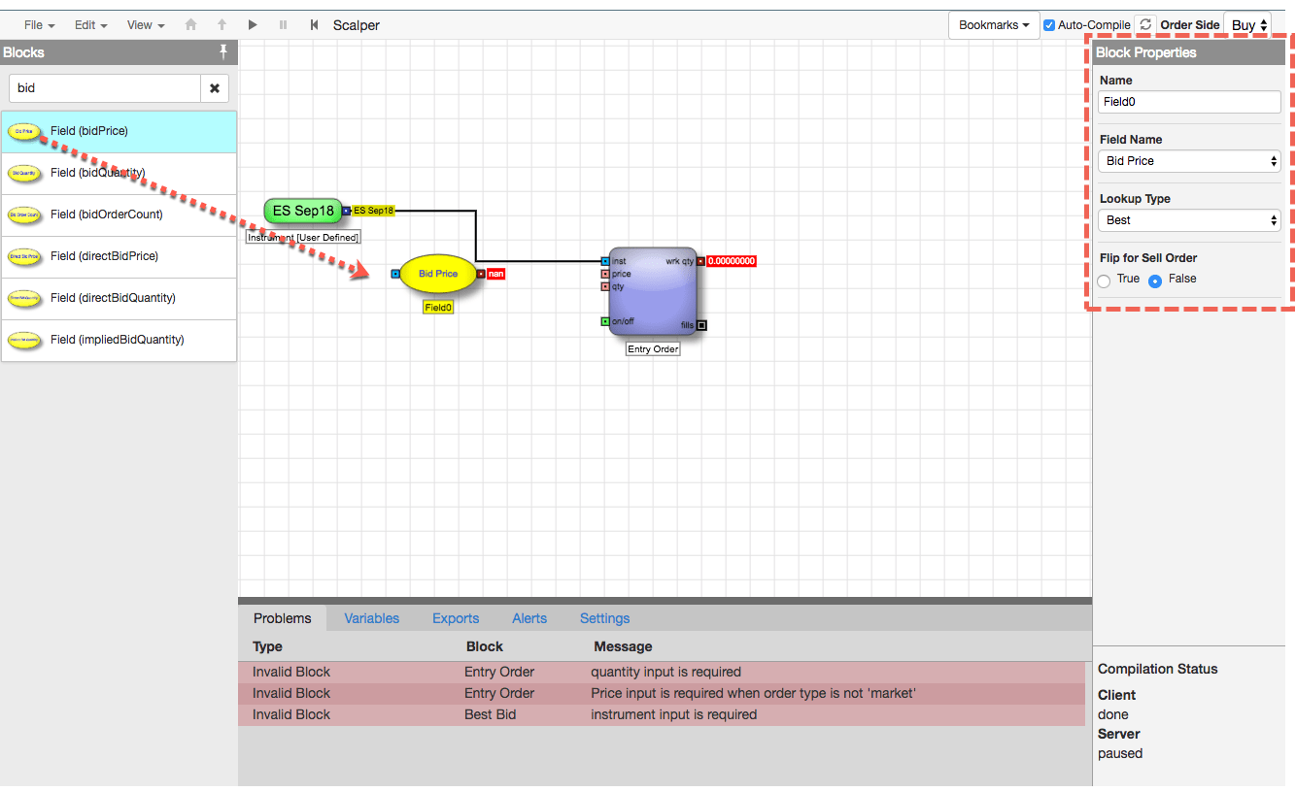Click the Field0 label under Bid Price block
Image resolution: width=1296 pixels, height=792 pixels.
click(438, 308)
